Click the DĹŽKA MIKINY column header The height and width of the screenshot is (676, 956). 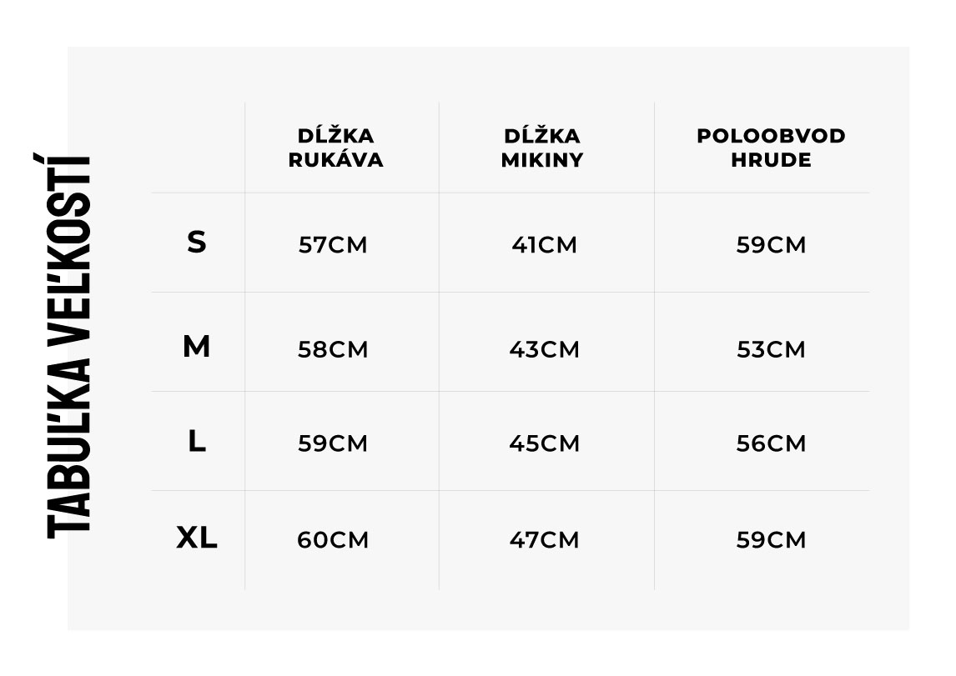pyautogui.click(x=542, y=147)
